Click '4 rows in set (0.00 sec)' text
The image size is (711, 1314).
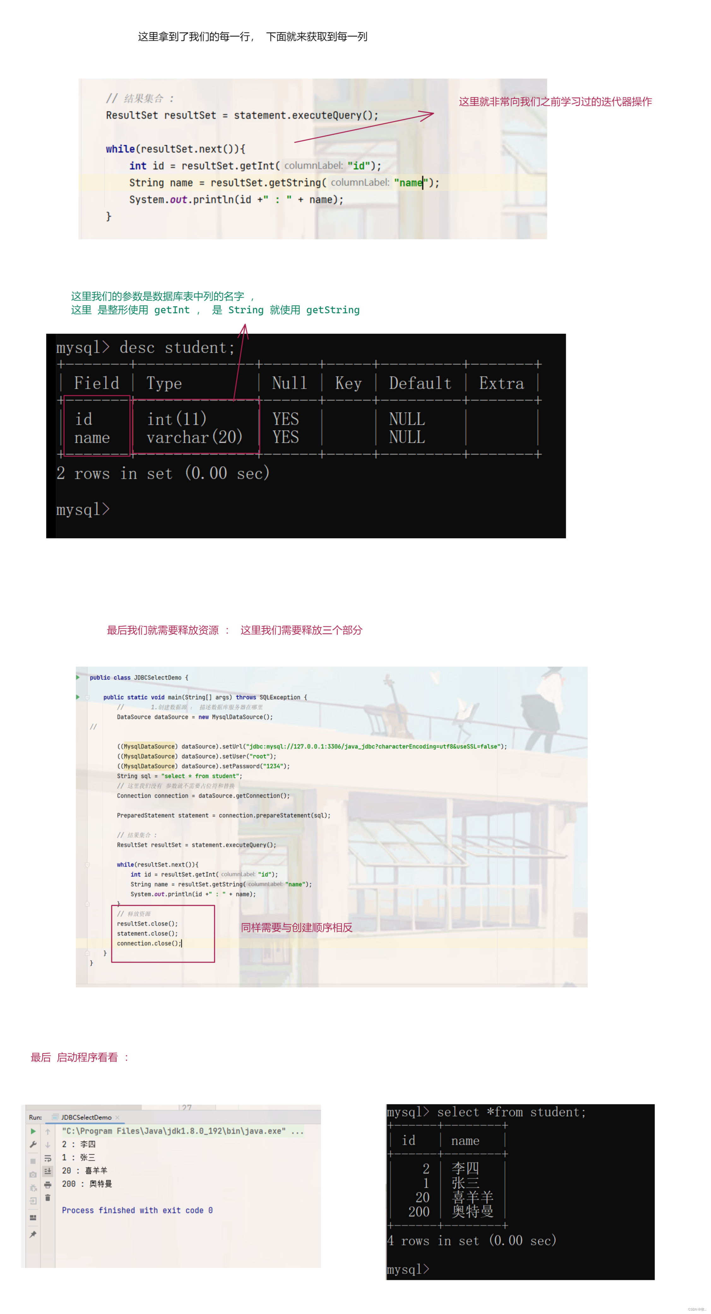click(x=472, y=1241)
